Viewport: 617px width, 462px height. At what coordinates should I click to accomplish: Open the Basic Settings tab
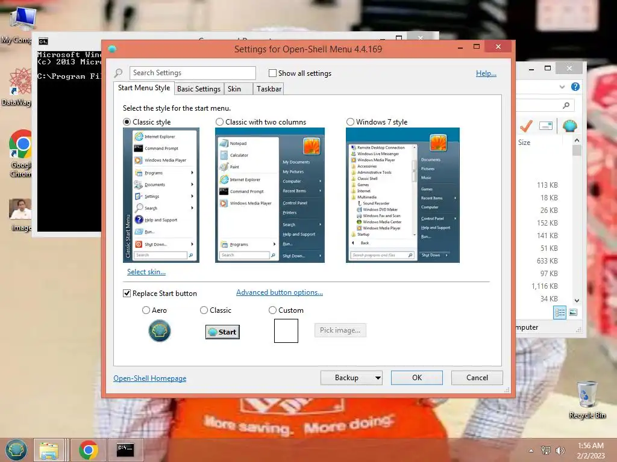(x=199, y=89)
